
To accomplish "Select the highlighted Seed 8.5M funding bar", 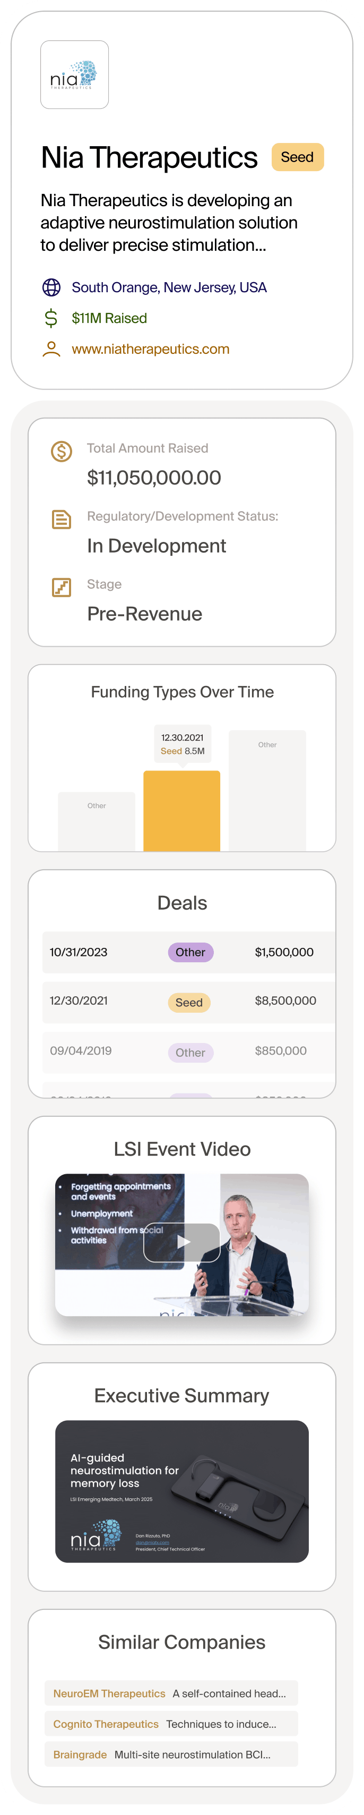I will (x=181, y=810).
